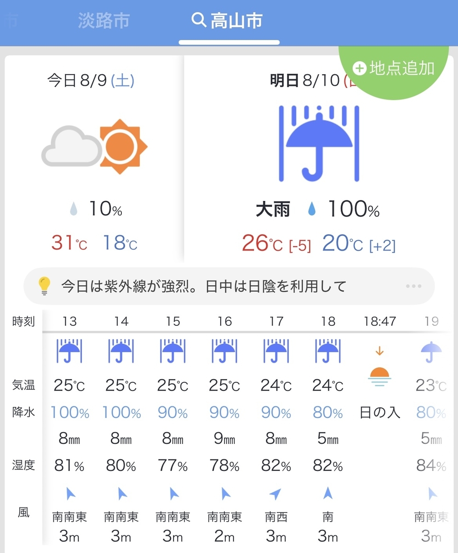Tap the 17時 南西 wind arrow
The height and width of the screenshot is (553, 458).
click(x=275, y=494)
